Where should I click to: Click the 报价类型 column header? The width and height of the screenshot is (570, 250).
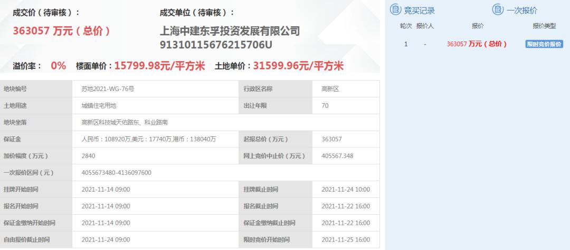point(544,26)
